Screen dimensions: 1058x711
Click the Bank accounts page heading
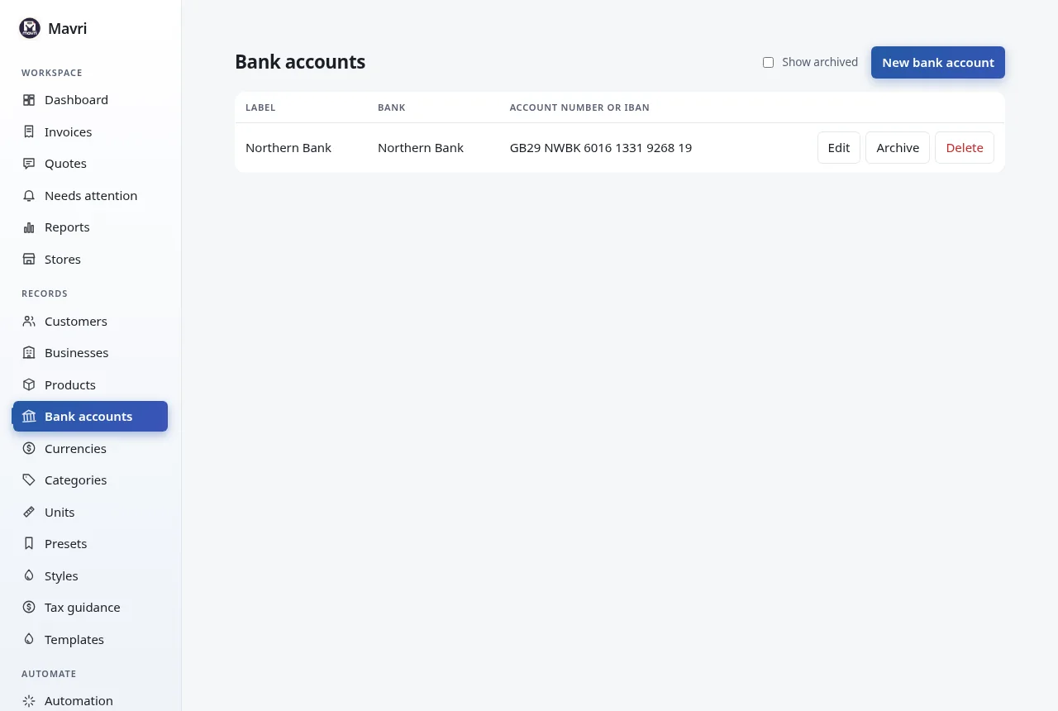pos(300,62)
